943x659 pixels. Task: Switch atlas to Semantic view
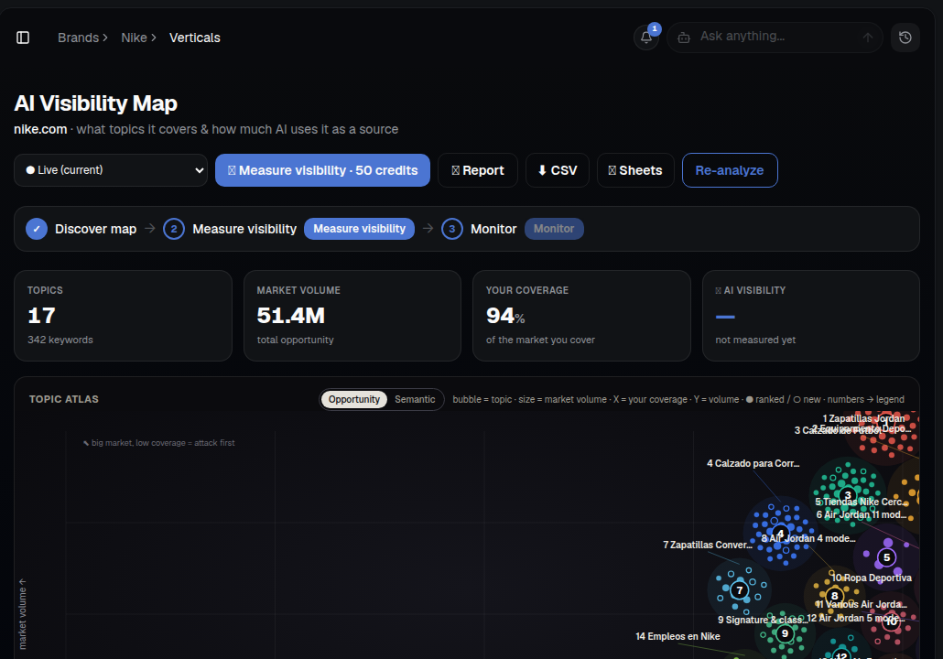(415, 399)
